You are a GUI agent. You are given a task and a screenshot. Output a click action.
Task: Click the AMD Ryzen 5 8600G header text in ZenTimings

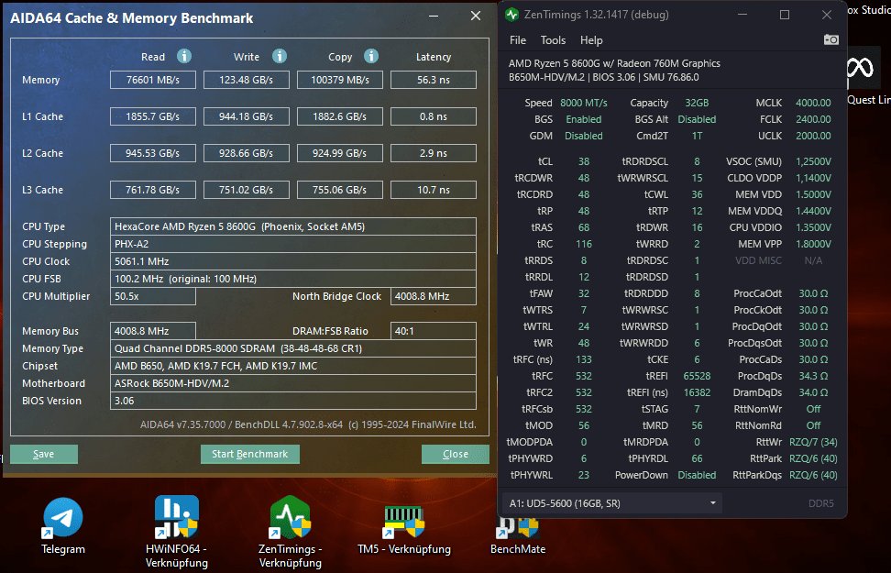point(614,63)
